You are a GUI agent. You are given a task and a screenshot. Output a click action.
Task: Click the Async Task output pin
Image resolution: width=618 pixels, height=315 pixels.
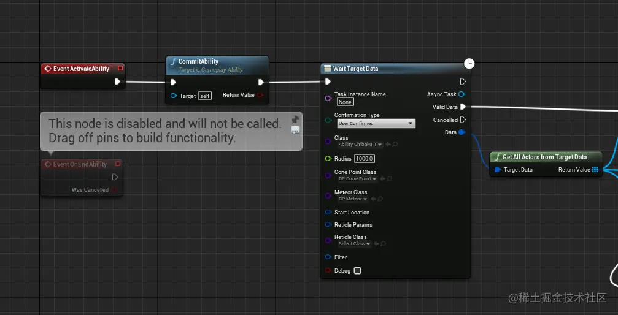462,94
